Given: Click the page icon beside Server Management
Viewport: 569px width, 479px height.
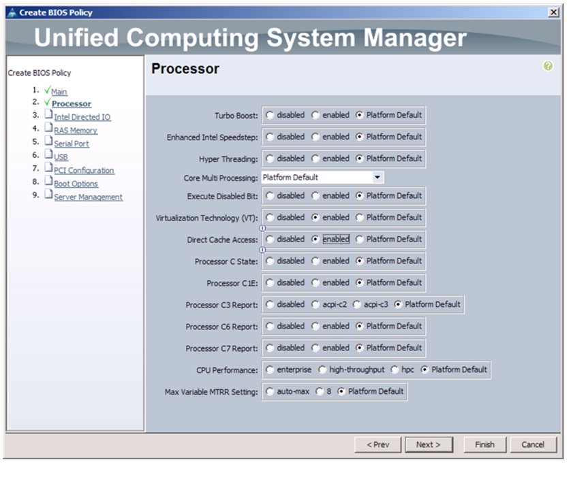Looking at the screenshot, I should coord(49,194).
